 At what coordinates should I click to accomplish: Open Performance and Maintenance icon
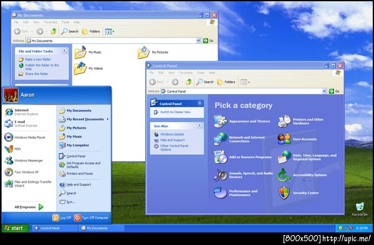coord(220,193)
